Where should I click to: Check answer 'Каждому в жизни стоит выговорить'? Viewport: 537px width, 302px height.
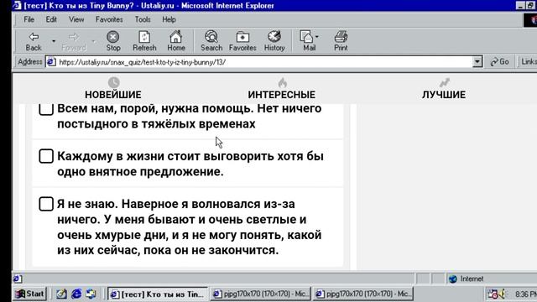click(x=46, y=156)
